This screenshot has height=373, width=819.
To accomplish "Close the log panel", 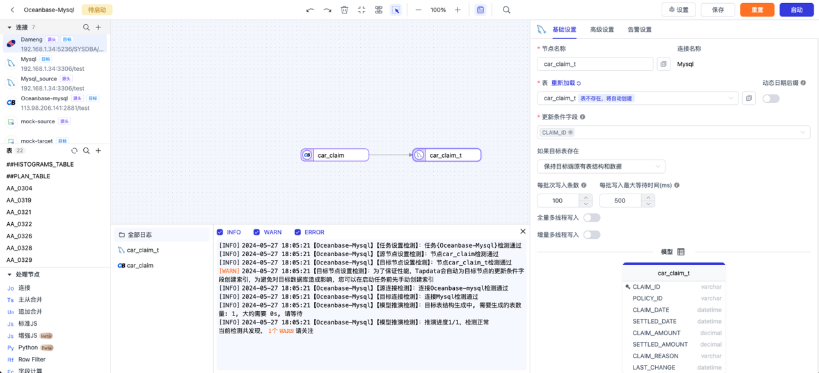I will [523, 231].
